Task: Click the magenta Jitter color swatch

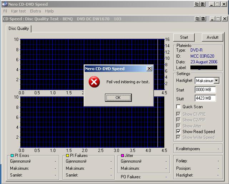Action: (x=123, y=156)
